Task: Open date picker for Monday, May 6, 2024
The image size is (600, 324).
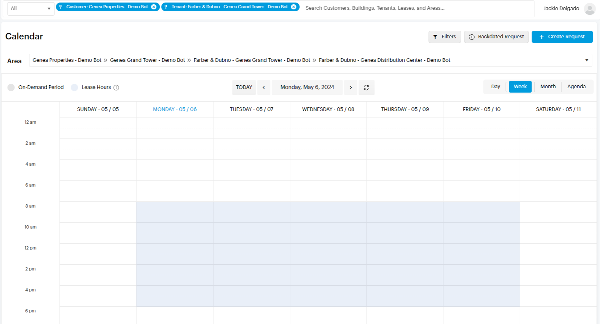Action: [307, 87]
